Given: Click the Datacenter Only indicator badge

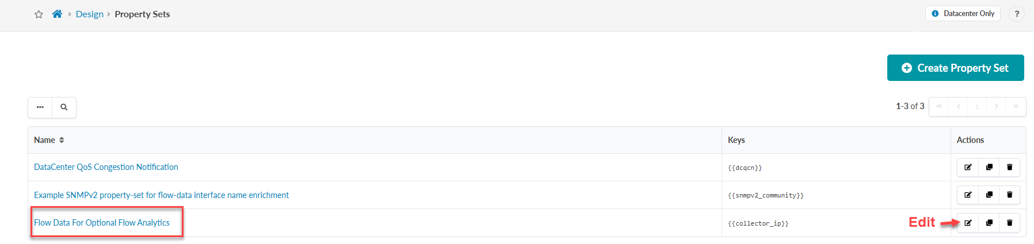Looking at the screenshot, I should (963, 14).
